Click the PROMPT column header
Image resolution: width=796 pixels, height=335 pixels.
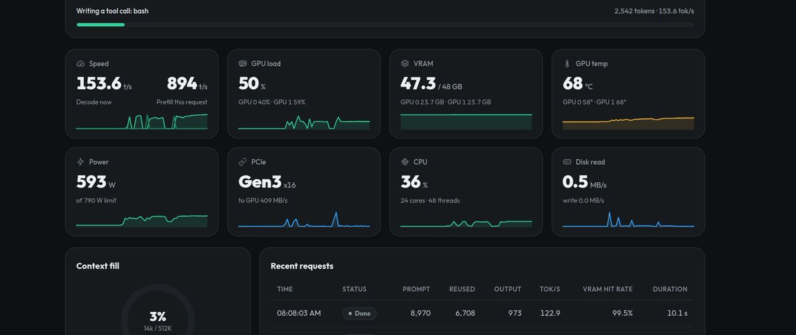(x=416, y=288)
